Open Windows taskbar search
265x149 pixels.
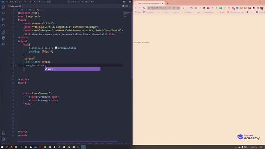pos(7,147)
